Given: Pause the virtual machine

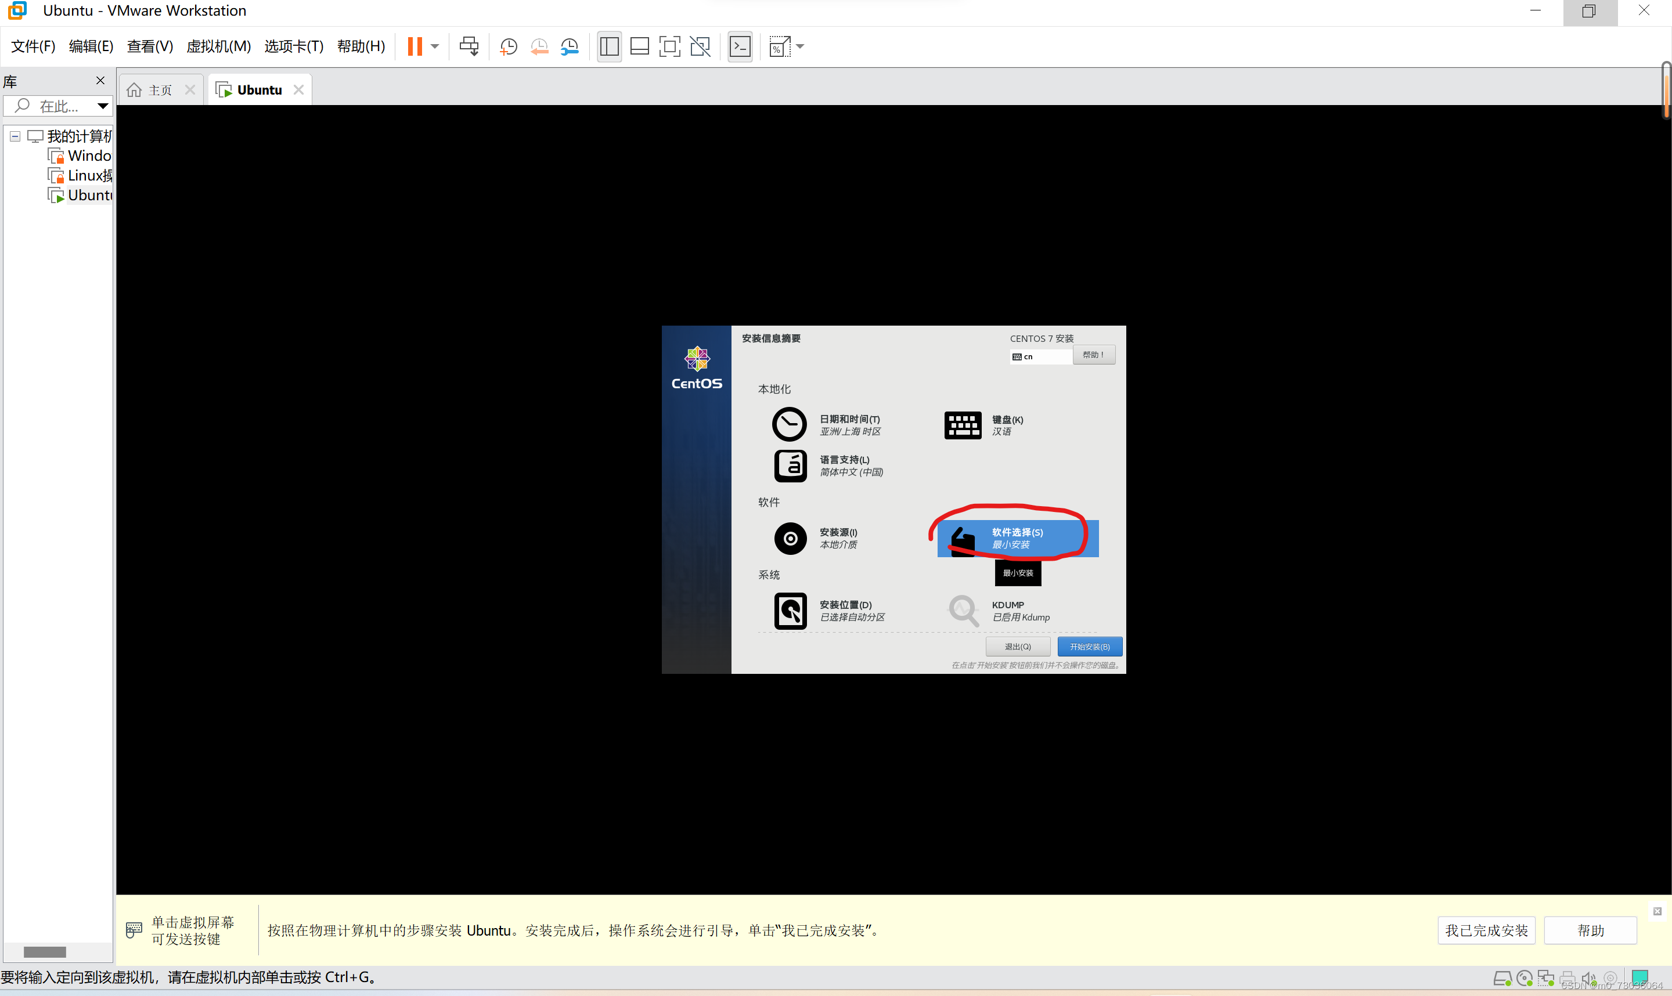Looking at the screenshot, I should point(415,46).
